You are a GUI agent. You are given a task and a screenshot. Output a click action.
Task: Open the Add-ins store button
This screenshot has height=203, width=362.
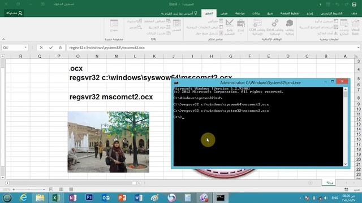(289, 27)
